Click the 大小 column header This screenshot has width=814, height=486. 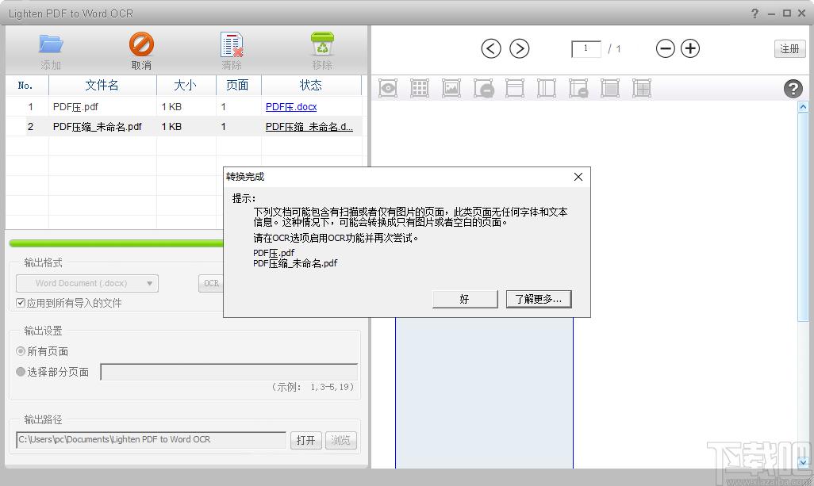point(186,85)
